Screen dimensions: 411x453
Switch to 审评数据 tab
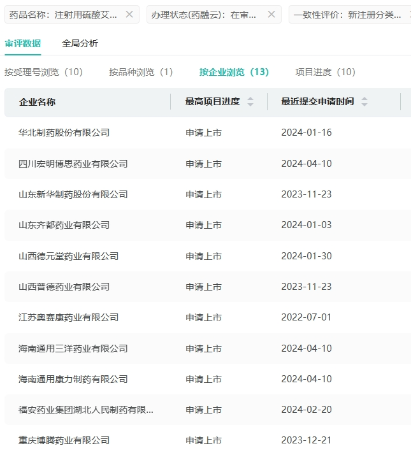(23, 43)
